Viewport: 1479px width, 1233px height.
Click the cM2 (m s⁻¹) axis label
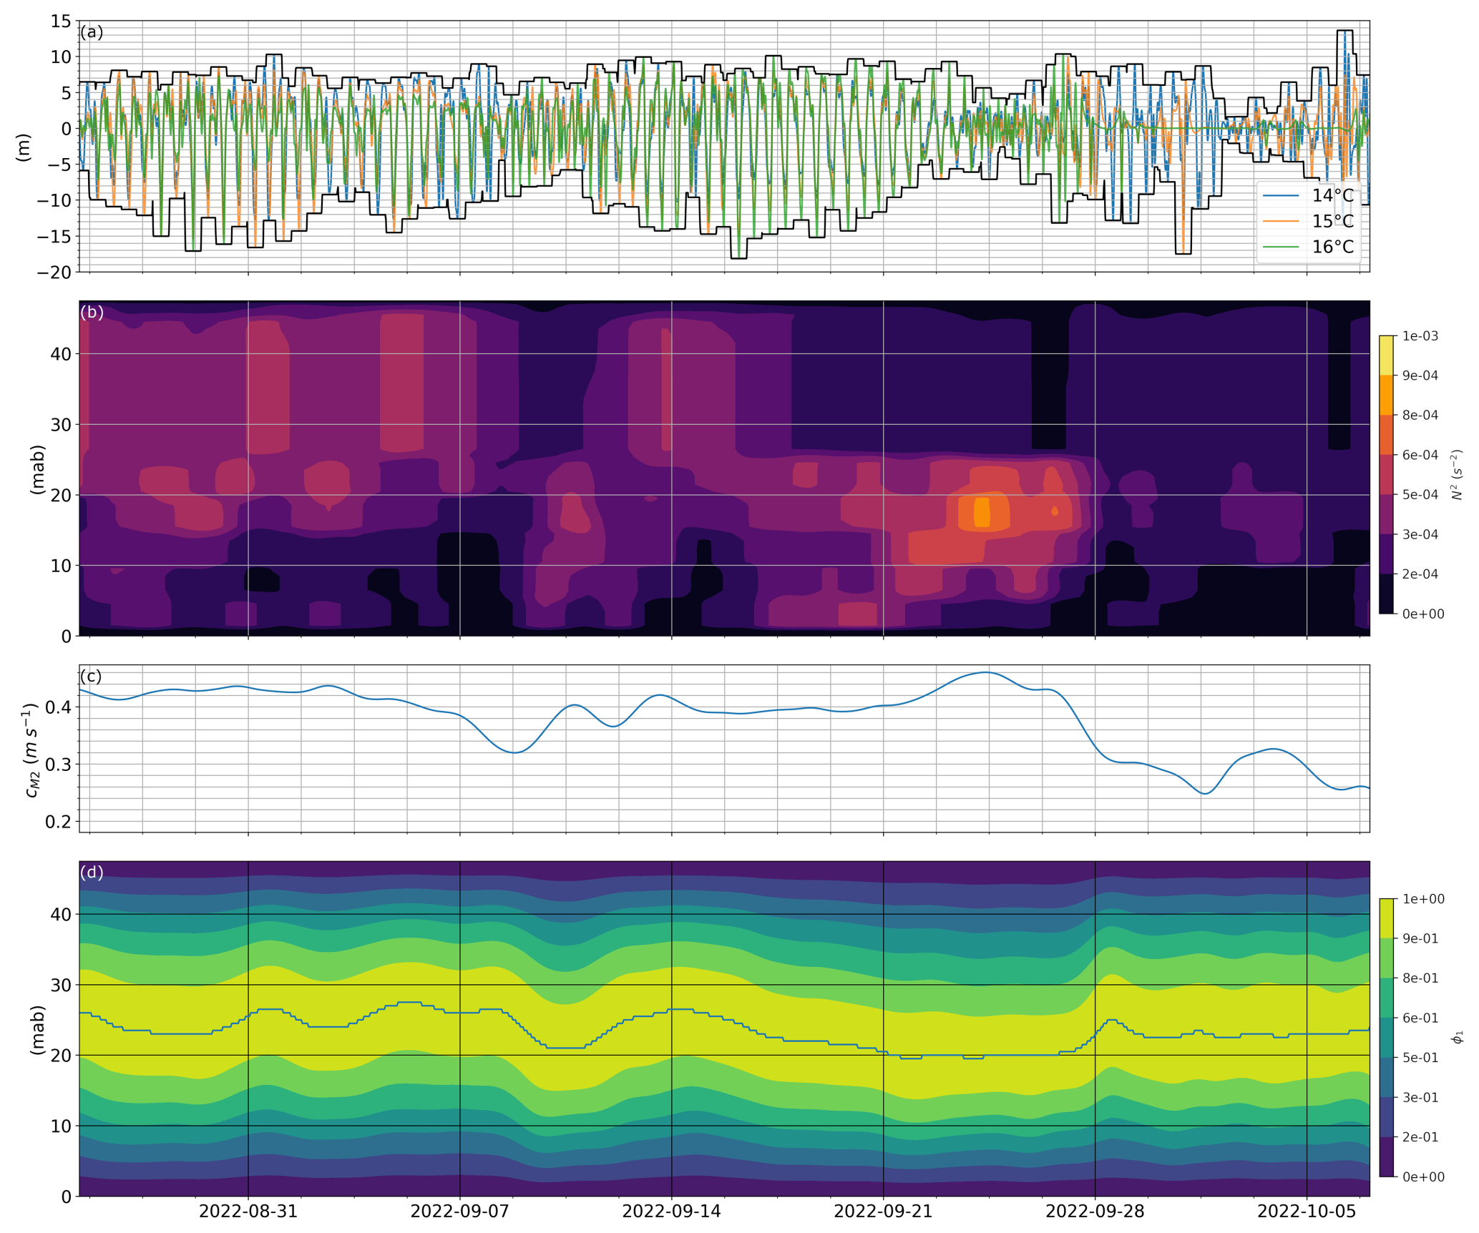(x=30, y=750)
